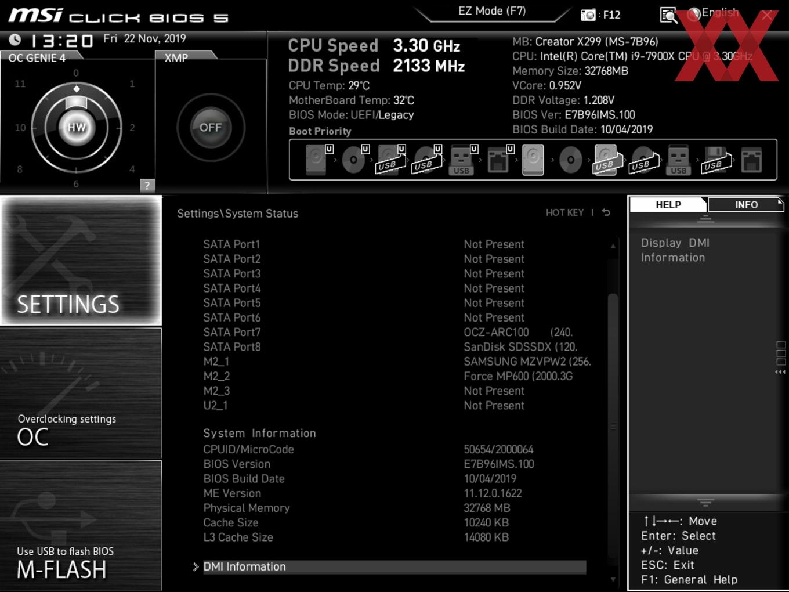Select the UEFI CD/DVD boot device icon
Screen dimensions: 789x592
[x=353, y=160]
